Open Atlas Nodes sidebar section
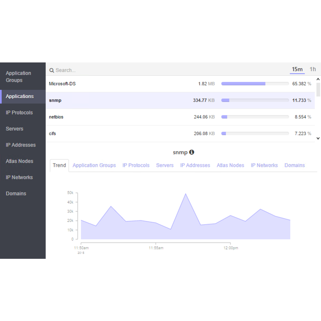 pyautogui.click(x=20, y=161)
